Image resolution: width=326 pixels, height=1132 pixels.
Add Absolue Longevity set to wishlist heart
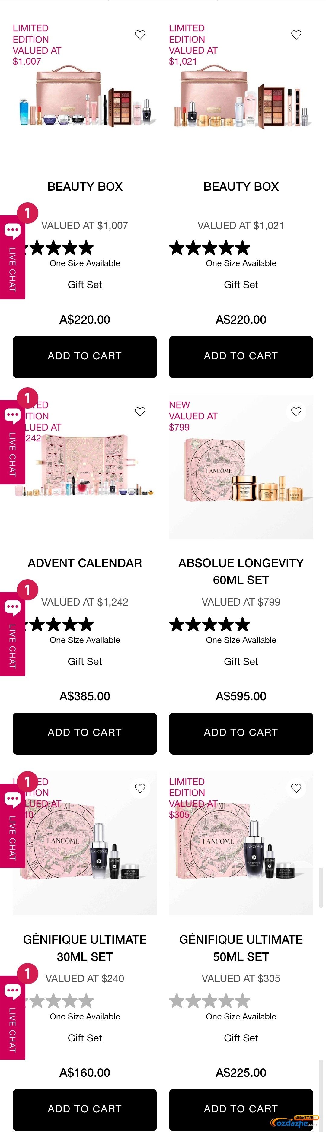click(296, 412)
